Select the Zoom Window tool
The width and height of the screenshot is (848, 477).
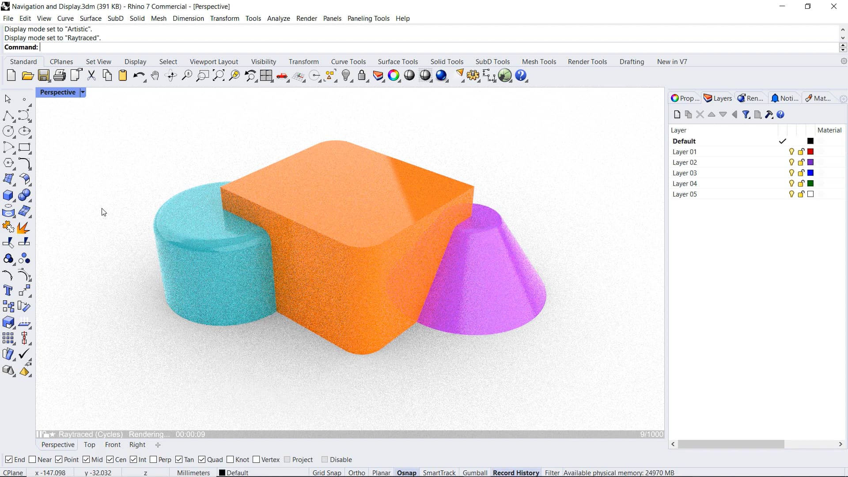[202, 76]
